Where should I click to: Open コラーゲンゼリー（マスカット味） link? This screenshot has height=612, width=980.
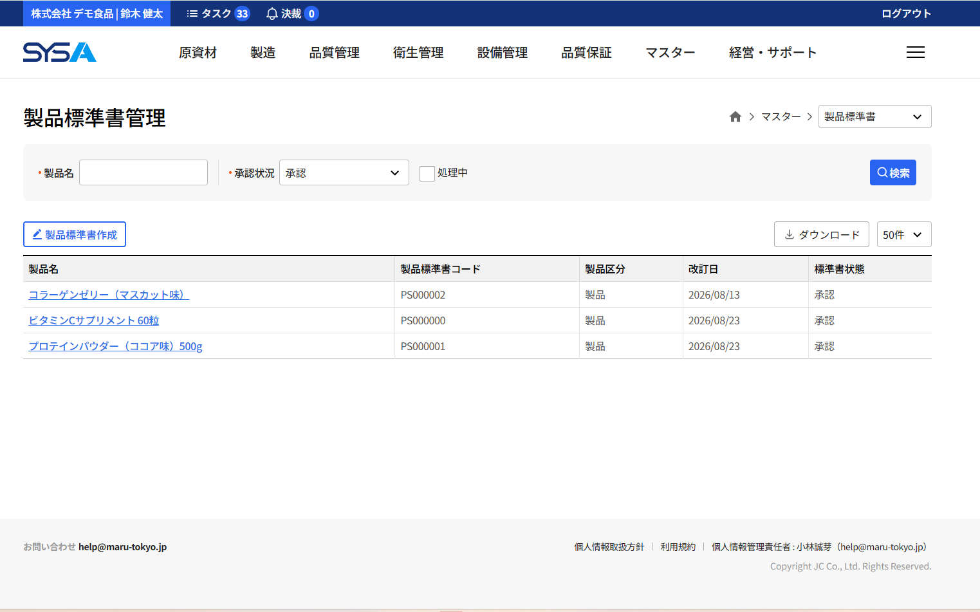click(x=109, y=295)
